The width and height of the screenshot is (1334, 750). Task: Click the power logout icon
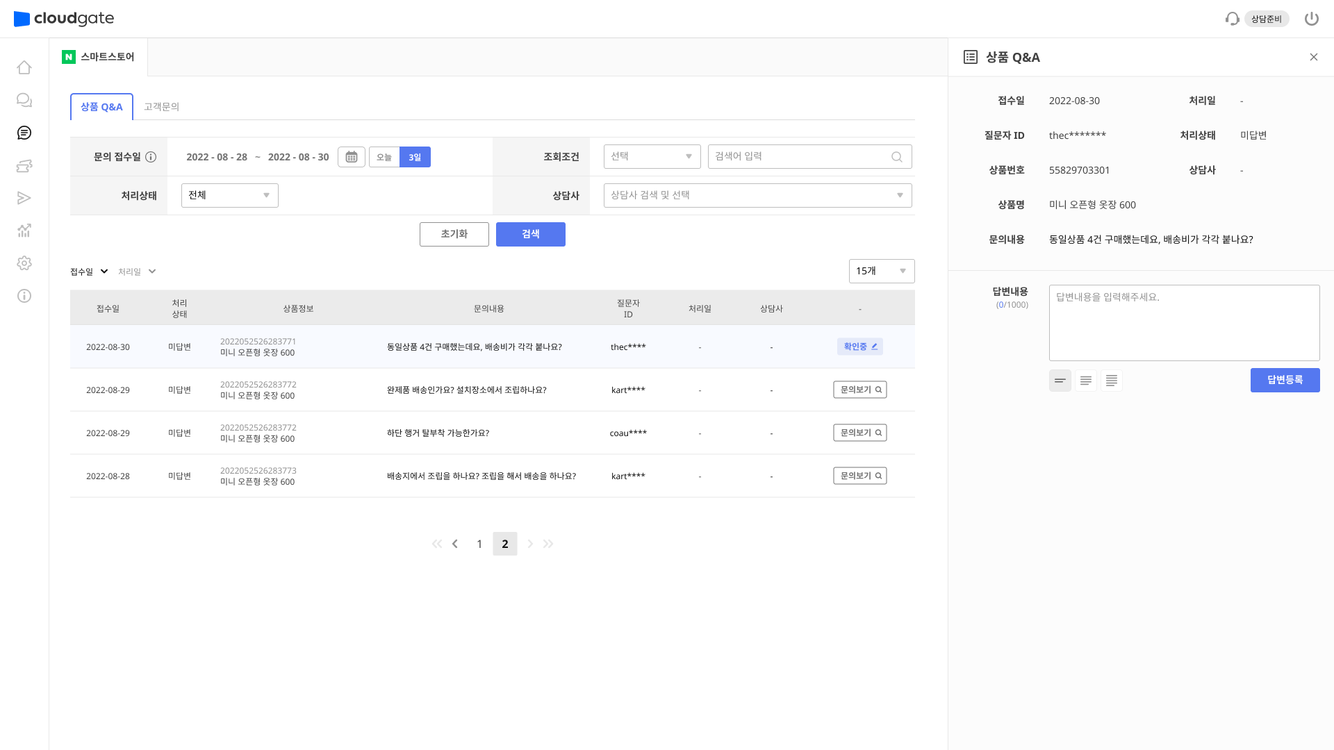coord(1312,19)
